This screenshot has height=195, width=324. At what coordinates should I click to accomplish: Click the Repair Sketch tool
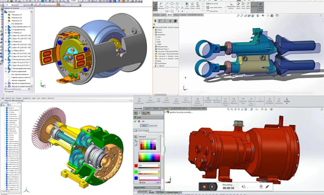point(238,6)
